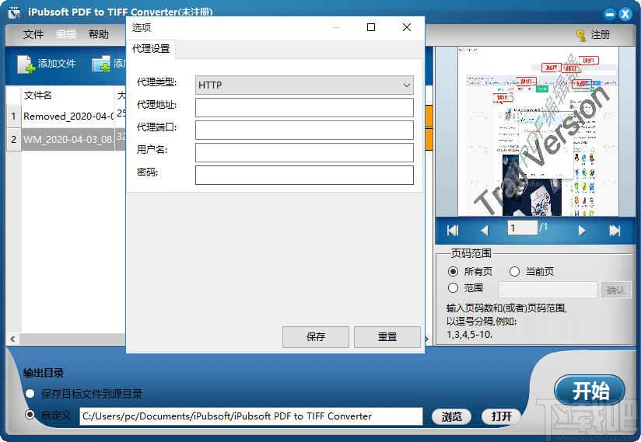This screenshot has height=442, width=641.
Task: Click the application logo icon in title bar
Action: (14, 13)
